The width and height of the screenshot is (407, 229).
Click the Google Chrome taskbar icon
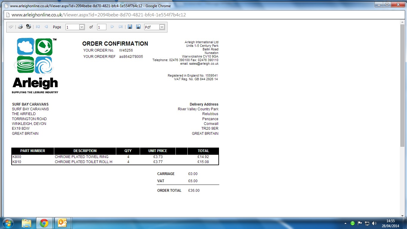click(44, 223)
